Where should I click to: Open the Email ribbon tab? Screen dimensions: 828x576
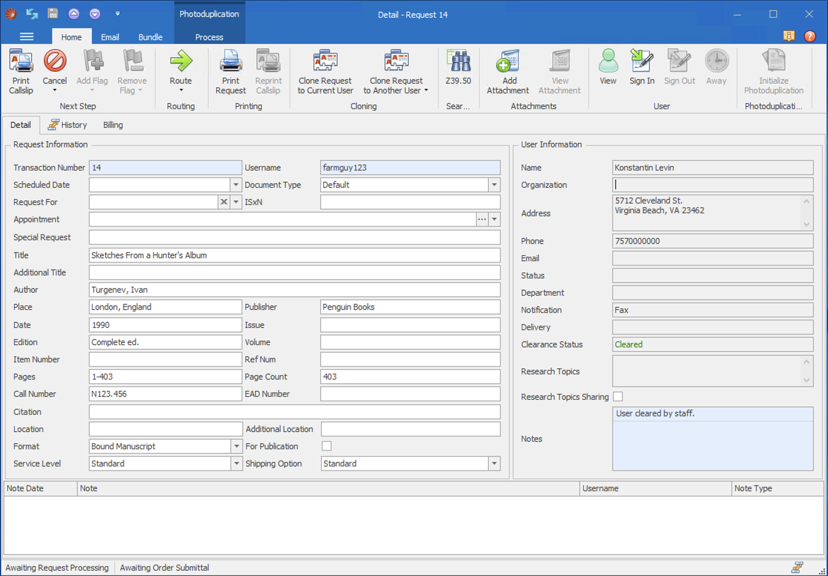click(x=110, y=37)
